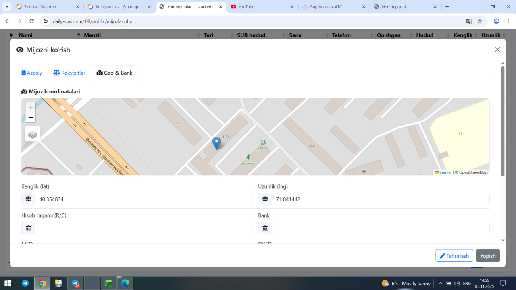Click the Google Translate icon in address bar

pos(469,21)
